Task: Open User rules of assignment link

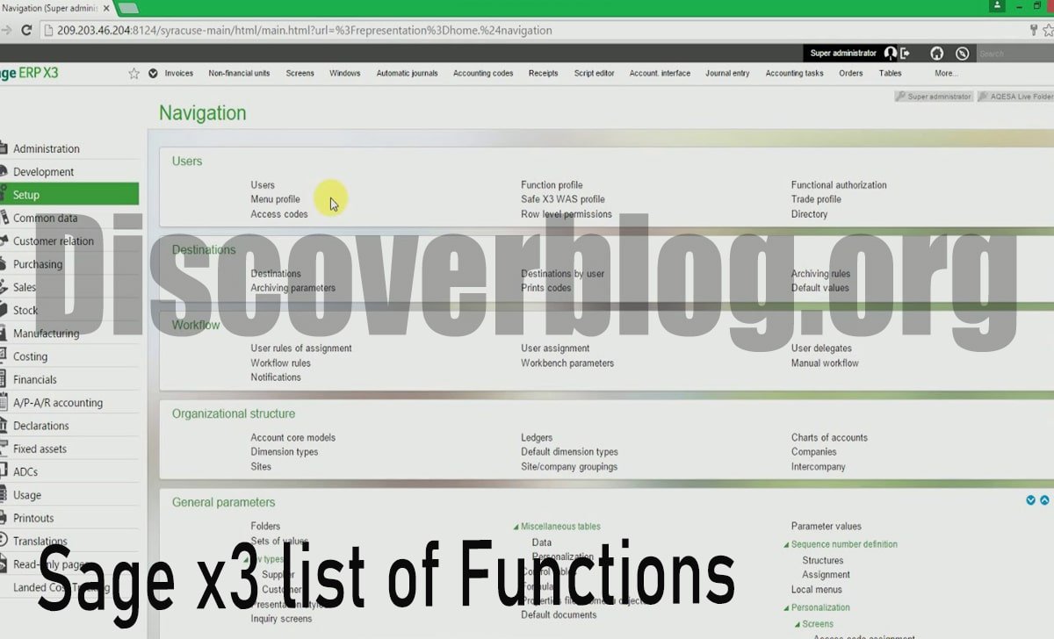Action: (301, 348)
